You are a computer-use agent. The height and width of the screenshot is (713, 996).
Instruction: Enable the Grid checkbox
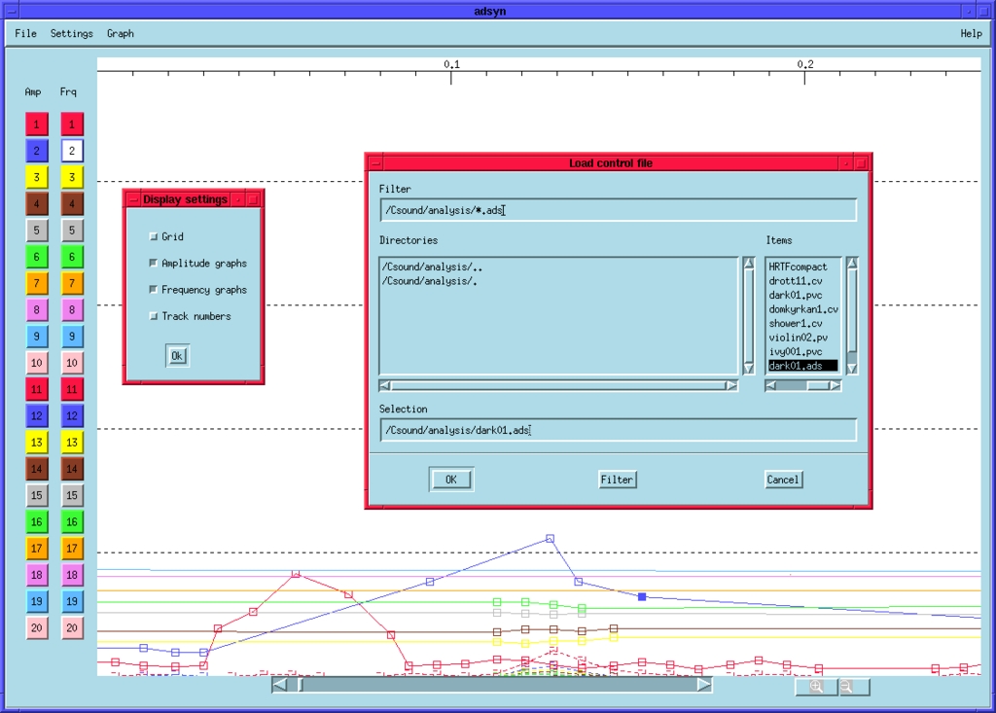pyautogui.click(x=153, y=236)
